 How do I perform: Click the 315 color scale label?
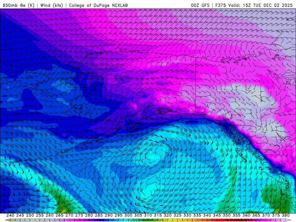(x=158, y=215)
